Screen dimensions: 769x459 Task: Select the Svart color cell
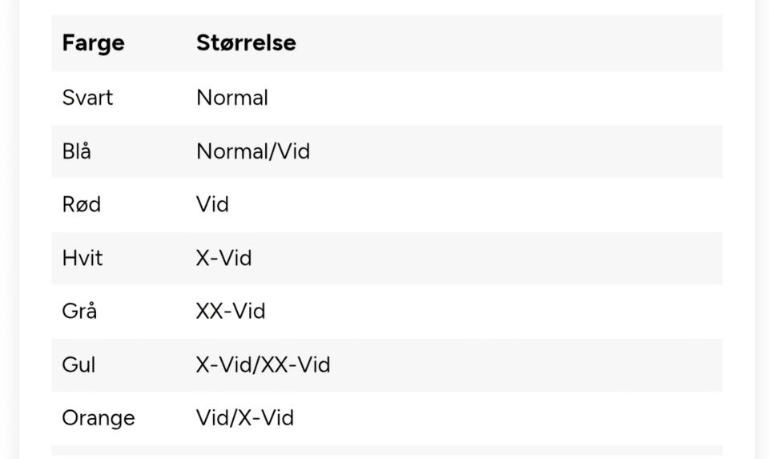(87, 98)
